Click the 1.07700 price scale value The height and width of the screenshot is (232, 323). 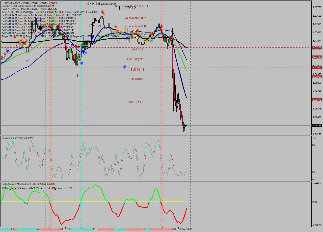[317, 7]
